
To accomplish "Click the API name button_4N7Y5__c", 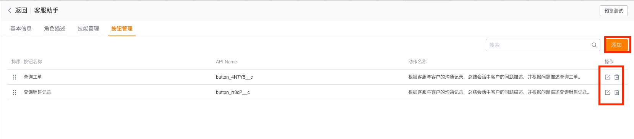I will click(x=234, y=77).
